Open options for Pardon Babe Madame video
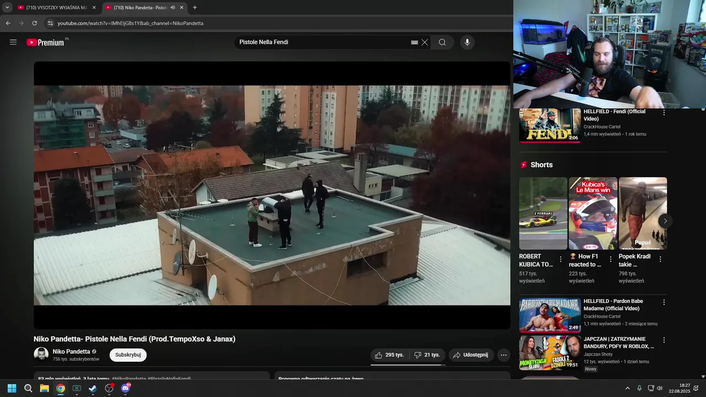706x397 pixels. coord(664,302)
